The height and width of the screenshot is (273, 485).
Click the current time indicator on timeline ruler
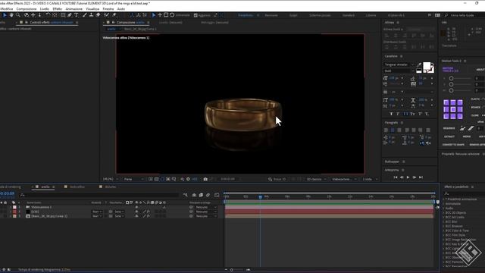pos(260,196)
